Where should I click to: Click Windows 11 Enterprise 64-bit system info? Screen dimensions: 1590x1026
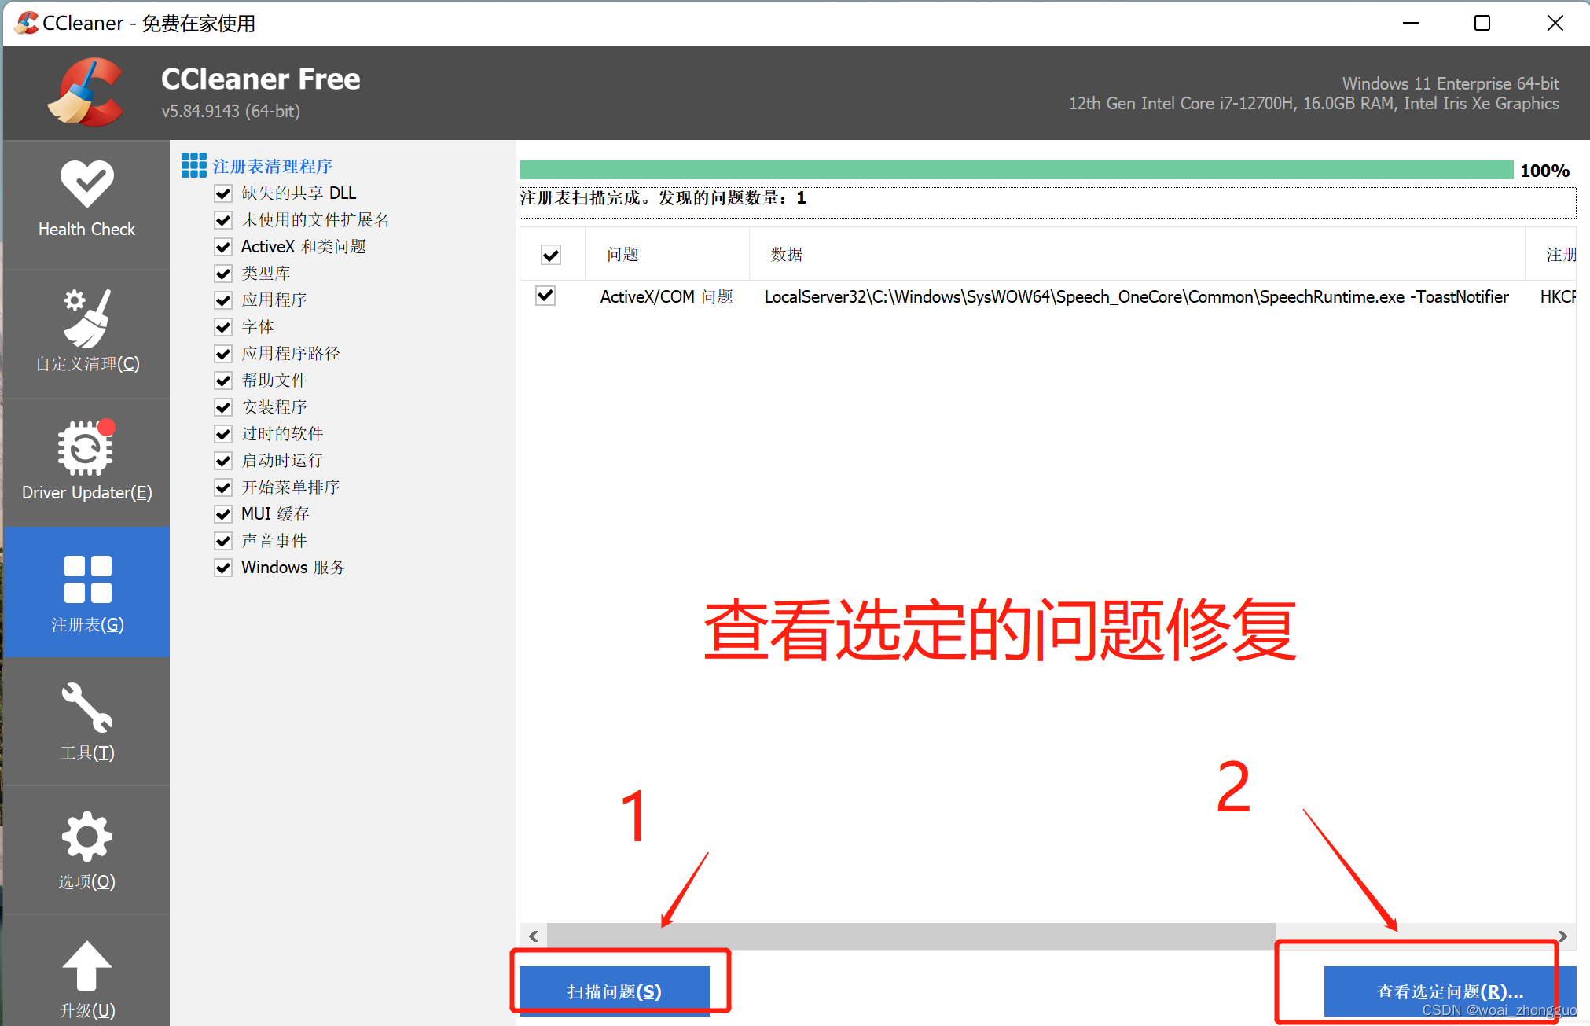(1450, 83)
